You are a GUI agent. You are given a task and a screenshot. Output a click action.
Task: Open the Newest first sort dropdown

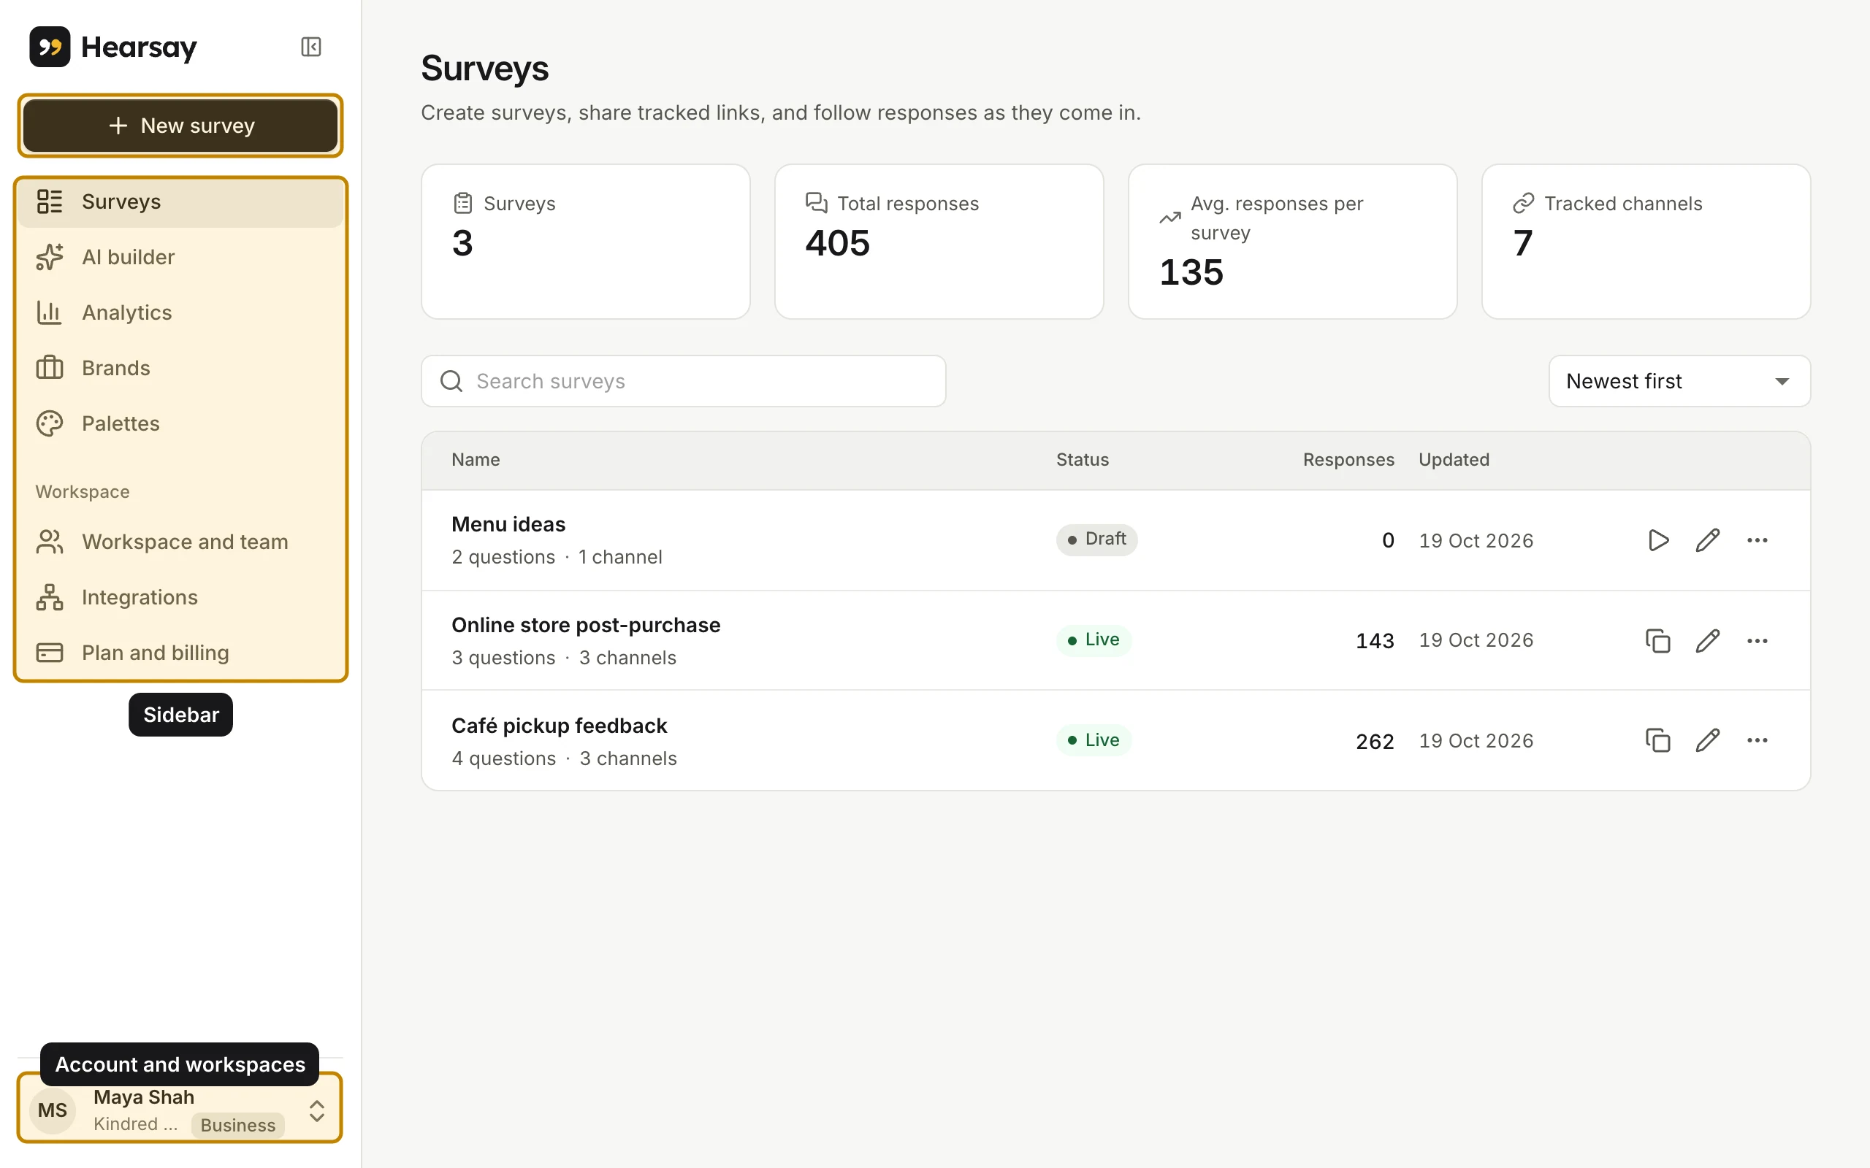point(1679,381)
